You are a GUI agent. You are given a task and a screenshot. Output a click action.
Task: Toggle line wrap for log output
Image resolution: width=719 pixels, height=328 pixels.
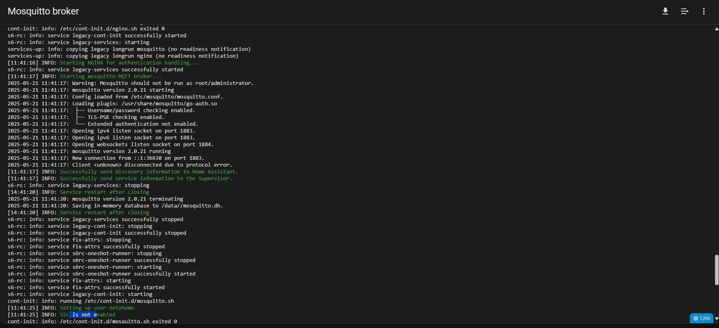click(685, 11)
